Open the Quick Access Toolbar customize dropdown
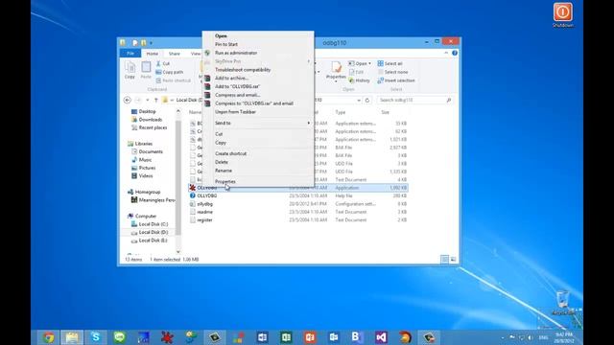Screen dimensions: 614x345 (151, 42)
